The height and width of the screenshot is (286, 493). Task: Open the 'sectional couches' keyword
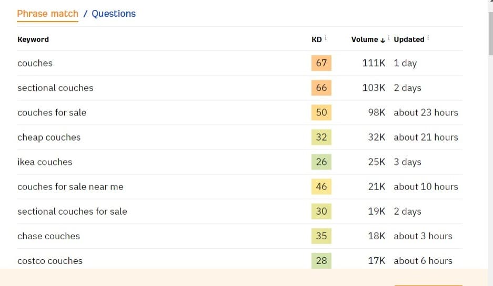tap(55, 88)
